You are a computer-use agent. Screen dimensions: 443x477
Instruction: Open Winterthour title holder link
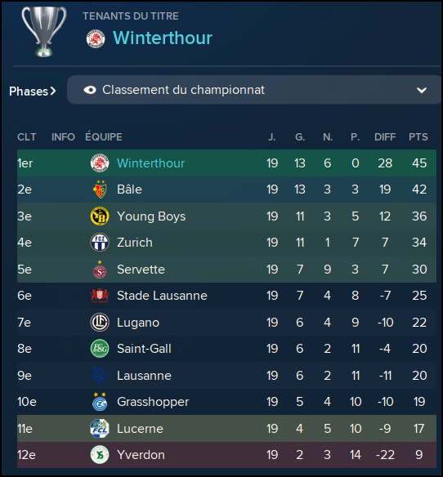pos(163,38)
